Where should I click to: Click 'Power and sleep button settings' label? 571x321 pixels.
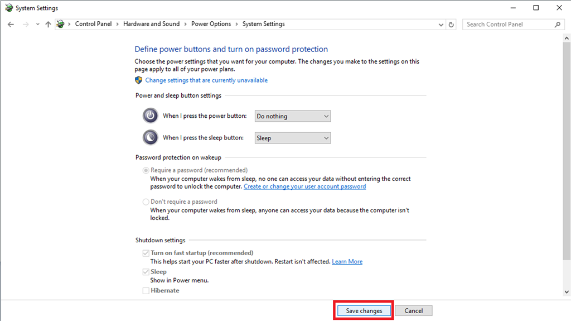coord(178,95)
